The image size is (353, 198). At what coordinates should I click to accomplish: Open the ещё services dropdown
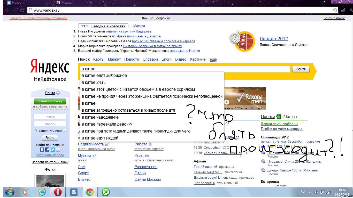click(213, 59)
